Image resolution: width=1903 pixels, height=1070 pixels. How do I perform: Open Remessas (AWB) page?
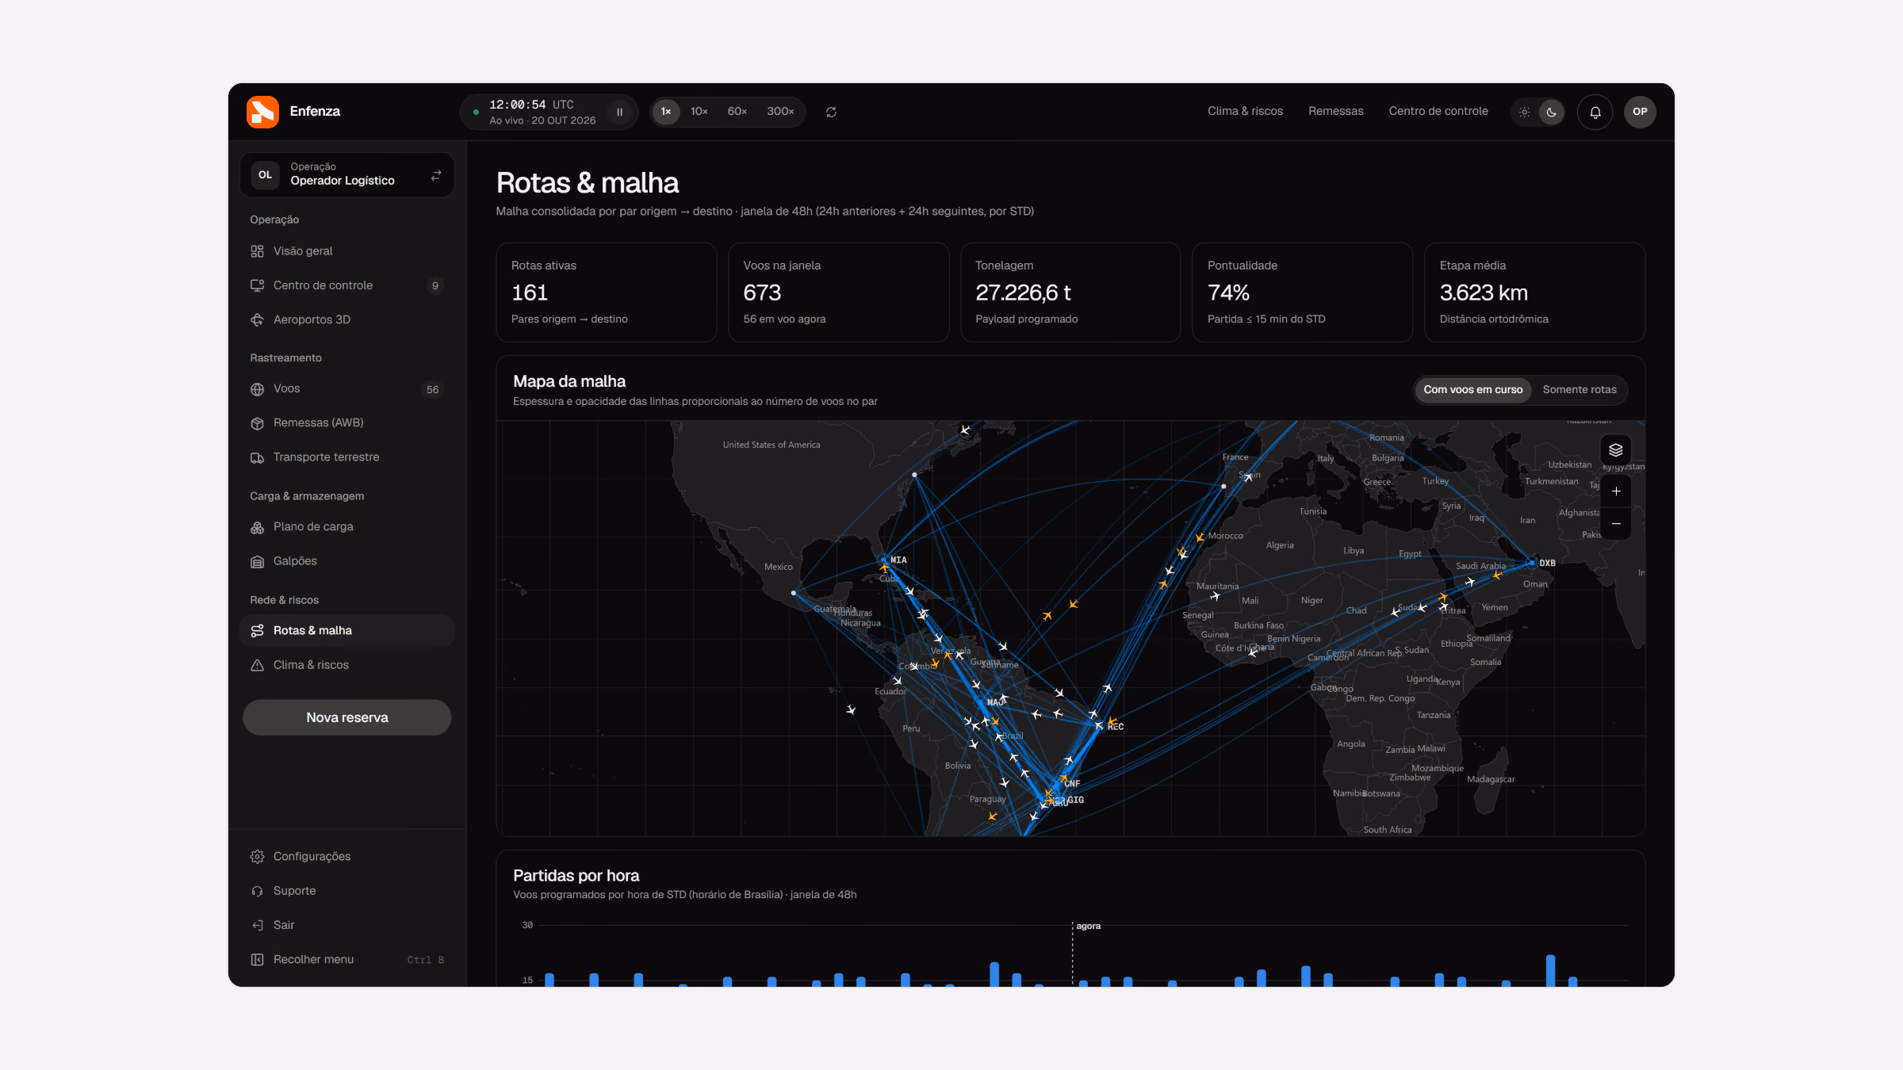347,423
